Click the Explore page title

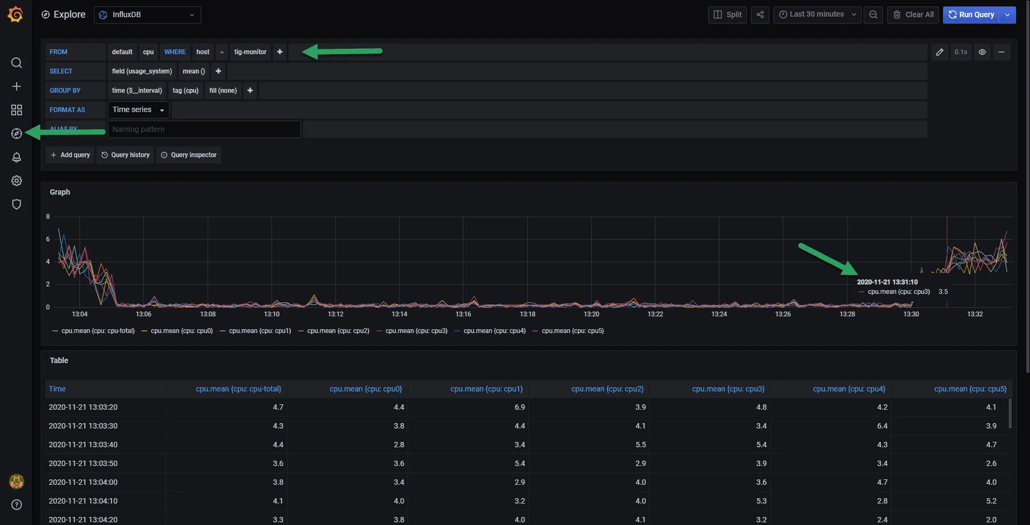tap(69, 14)
